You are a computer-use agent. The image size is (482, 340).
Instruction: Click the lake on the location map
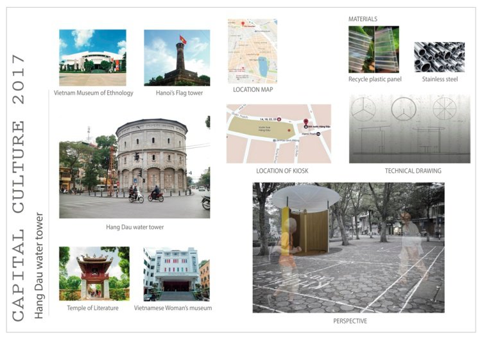(263, 66)
